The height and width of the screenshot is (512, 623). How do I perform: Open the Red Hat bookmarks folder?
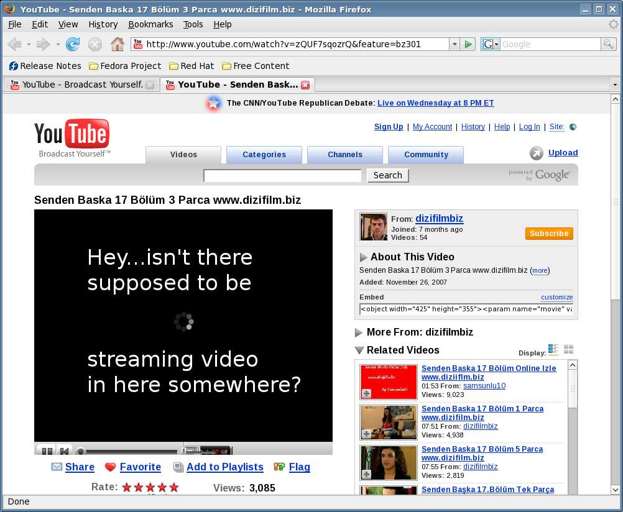click(192, 66)
